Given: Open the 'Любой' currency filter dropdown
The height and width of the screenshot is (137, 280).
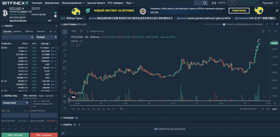Looking at the screenshot, I should 46,37.
